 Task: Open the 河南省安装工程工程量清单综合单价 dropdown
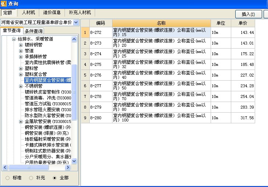click(x=76, y=22)
